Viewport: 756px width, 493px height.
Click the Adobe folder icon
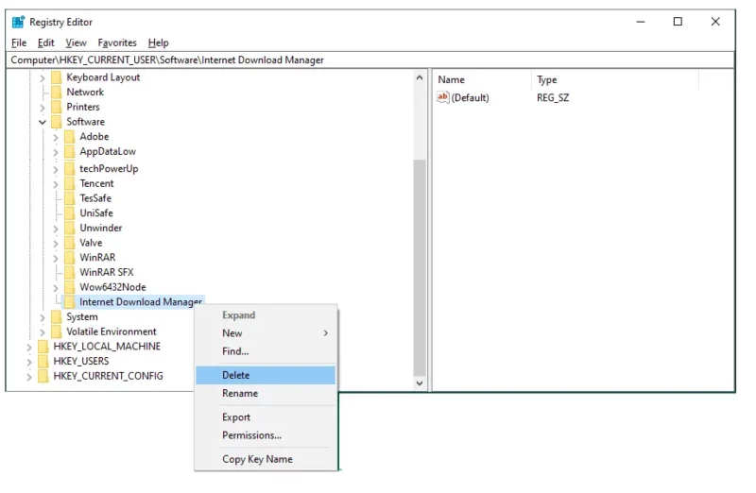pyautogui.click(x=70, y=137)
